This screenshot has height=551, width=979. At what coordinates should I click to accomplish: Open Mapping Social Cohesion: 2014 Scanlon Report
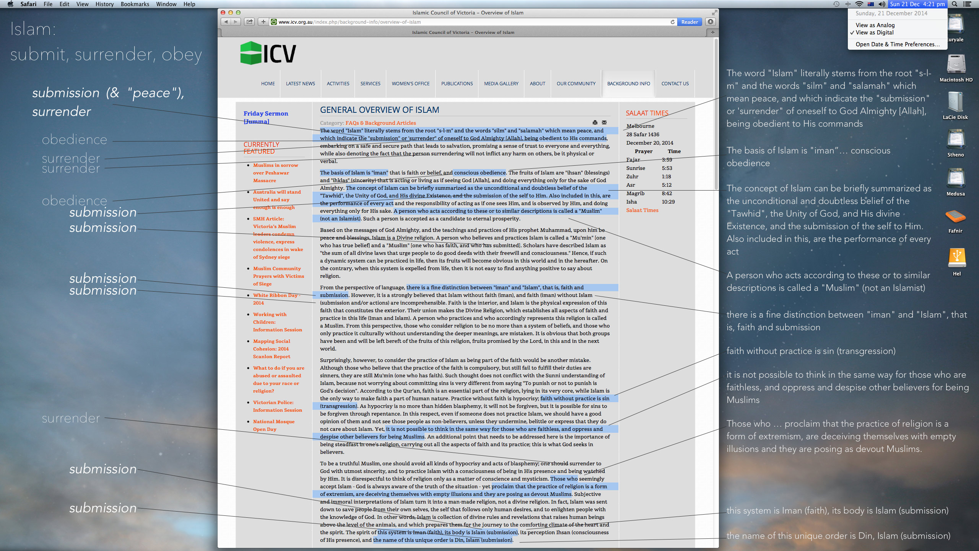272,349
